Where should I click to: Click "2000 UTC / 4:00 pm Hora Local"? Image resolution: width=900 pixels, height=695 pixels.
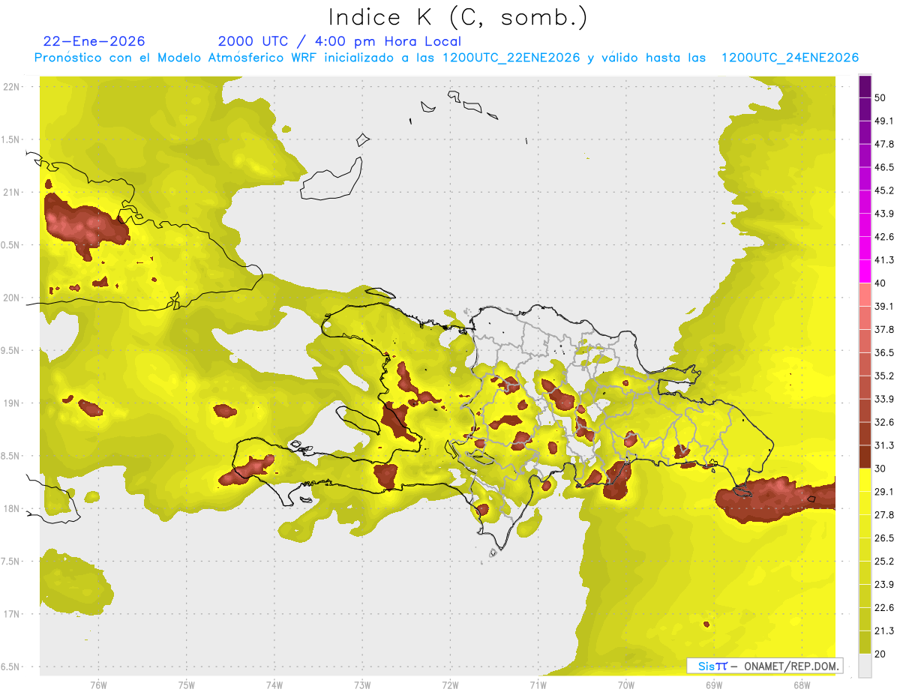[339, 41]
